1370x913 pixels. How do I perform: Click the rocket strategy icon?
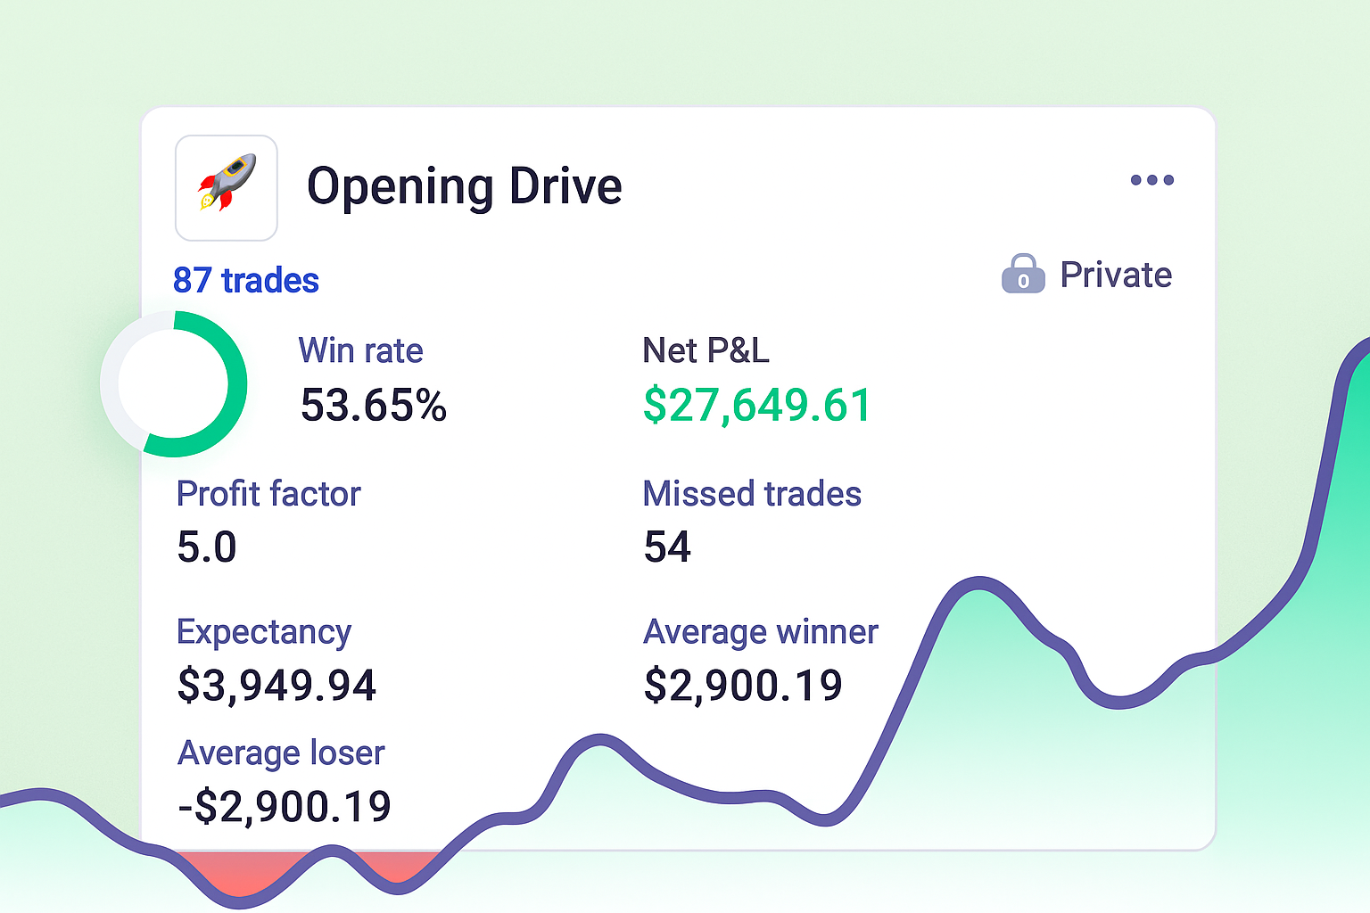227,188
